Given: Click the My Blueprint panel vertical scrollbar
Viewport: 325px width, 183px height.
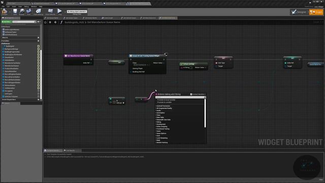Looking at the screenshot, I should click(x=41, y=75).
